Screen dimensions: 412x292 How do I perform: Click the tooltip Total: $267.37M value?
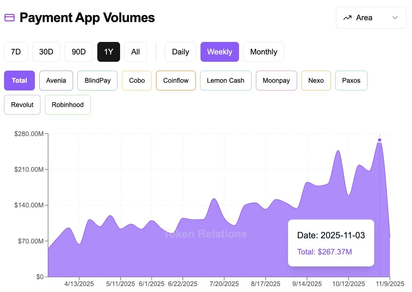tap(325, 252)
